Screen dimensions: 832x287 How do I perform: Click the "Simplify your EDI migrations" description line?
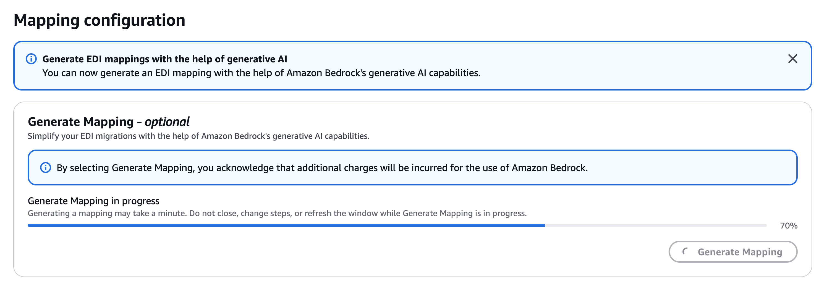point(198,136)
